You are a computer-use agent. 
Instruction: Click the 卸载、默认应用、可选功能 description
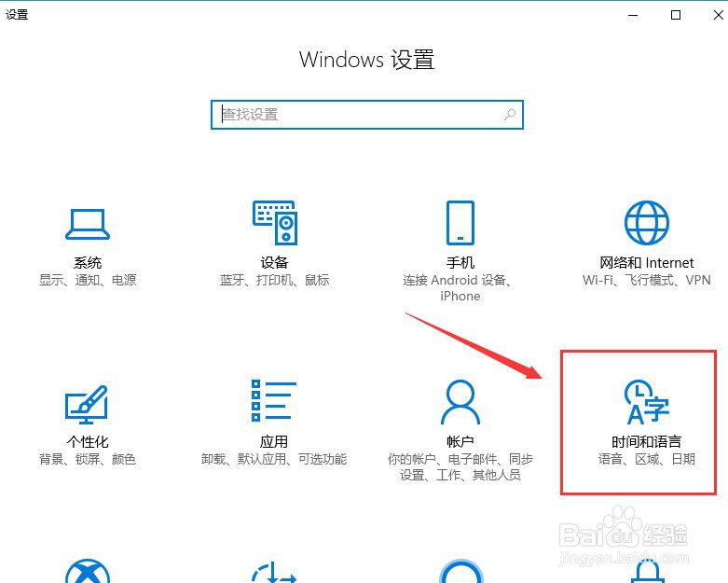point(274,460)
